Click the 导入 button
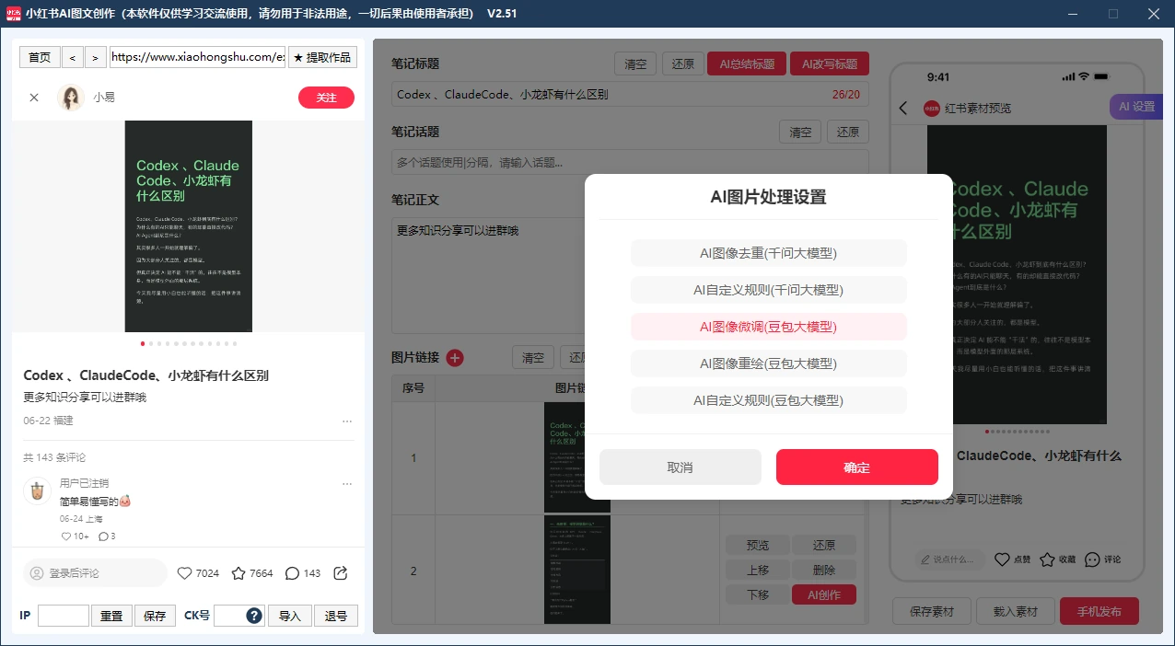 pos(290,616)
